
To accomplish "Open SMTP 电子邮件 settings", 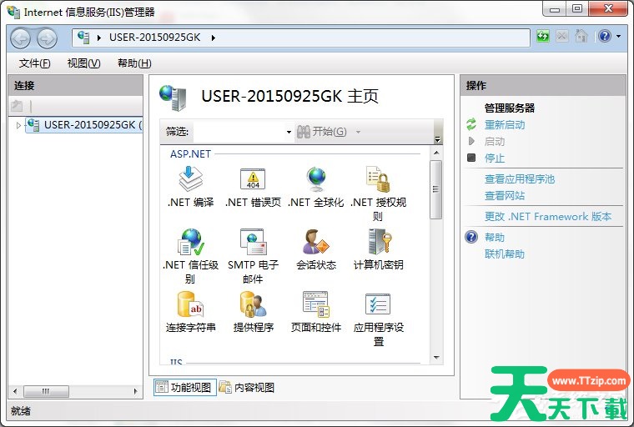I will click(253, 243).
